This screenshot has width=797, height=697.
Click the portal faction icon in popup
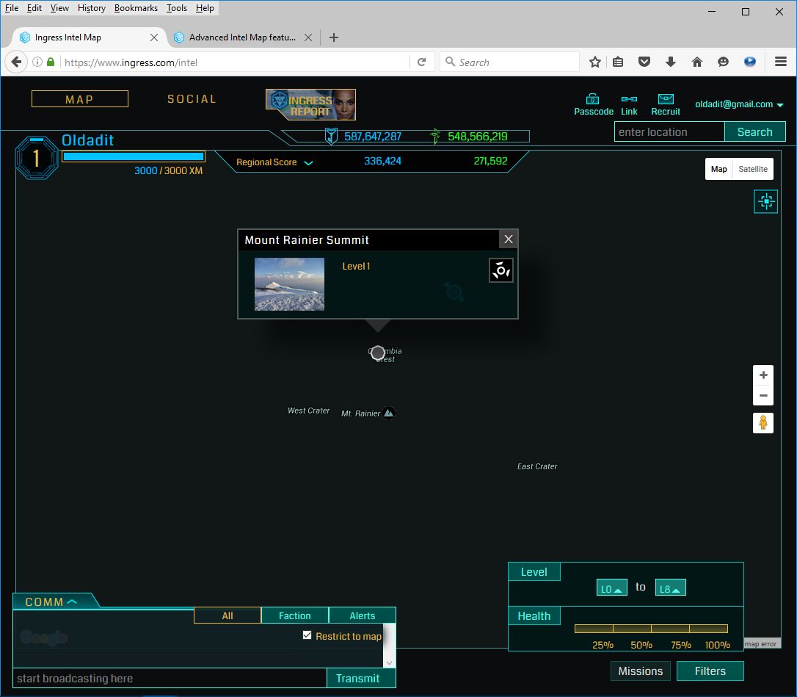(501, 270)
